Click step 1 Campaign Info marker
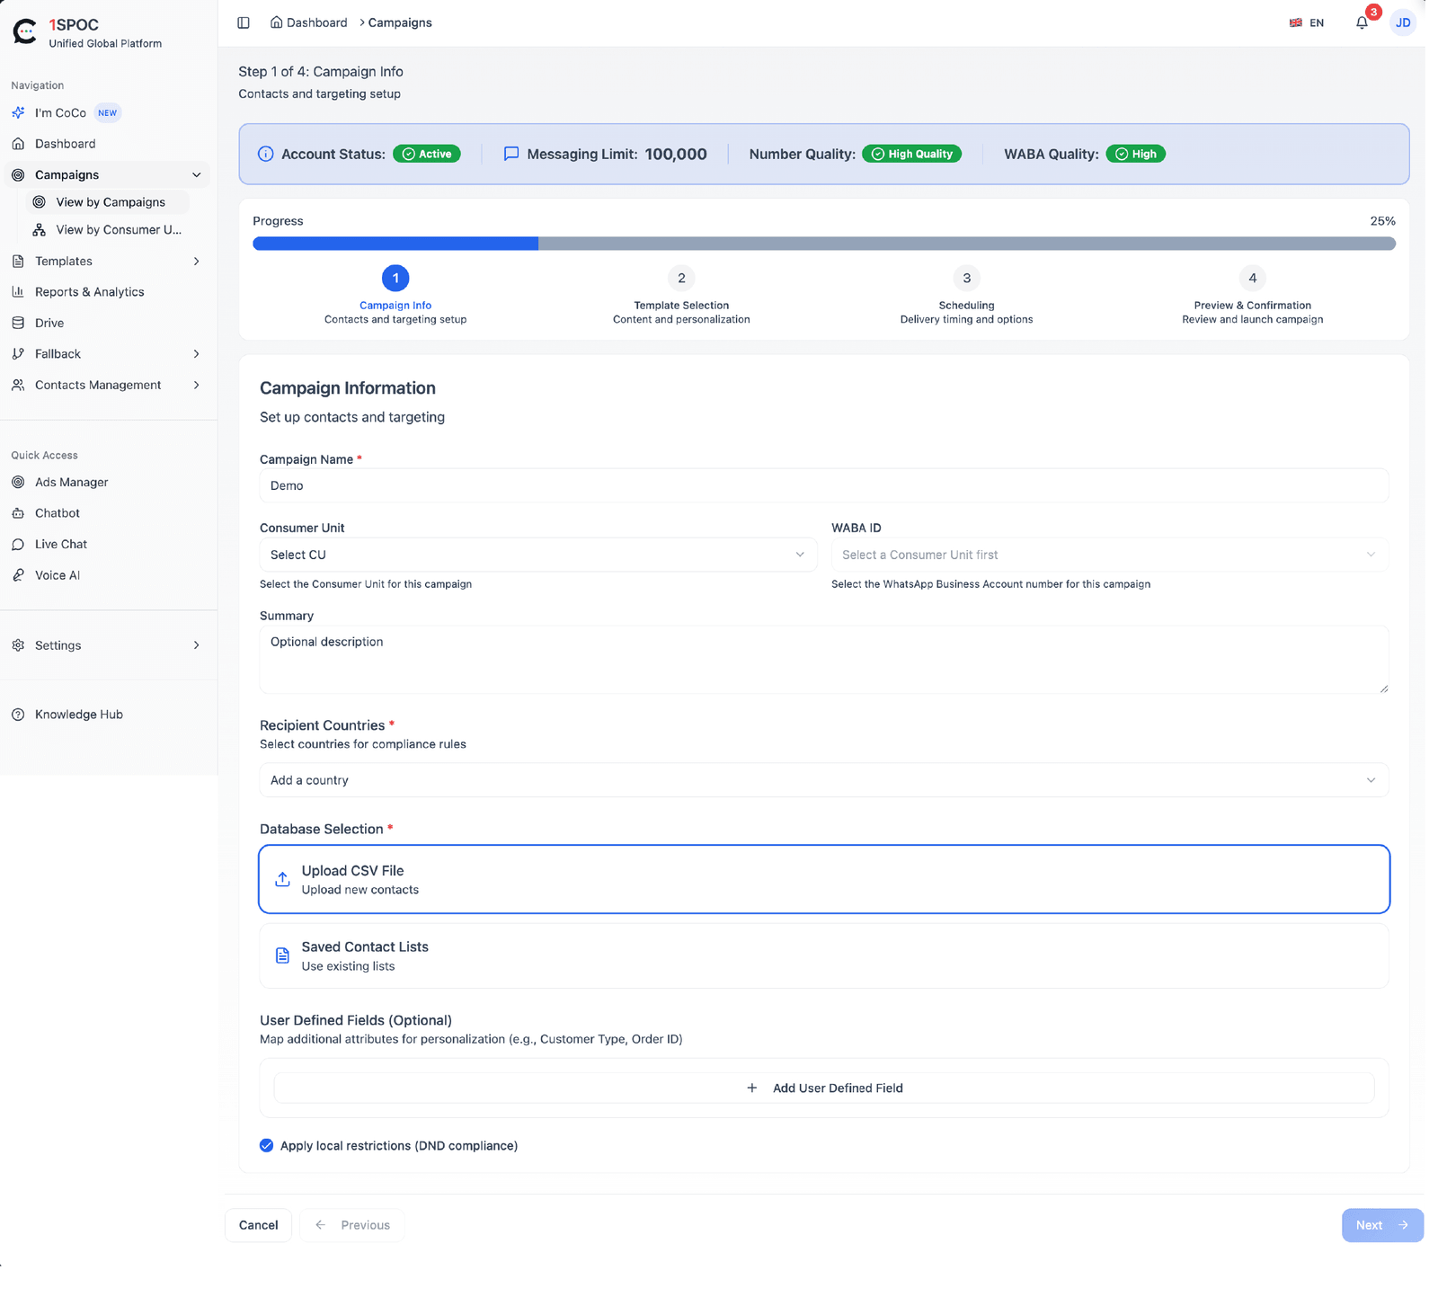The height and width of the screenshot is (1306, 1438). click(x=395, y=278)
